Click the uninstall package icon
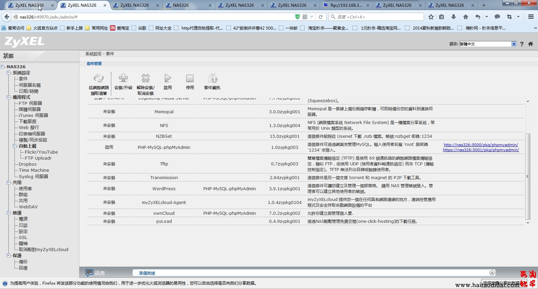Screen dimensions: 538x289 145,79
